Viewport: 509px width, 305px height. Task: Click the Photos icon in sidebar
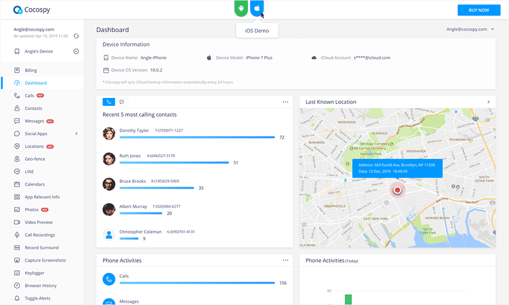click(x=17, y=209)
